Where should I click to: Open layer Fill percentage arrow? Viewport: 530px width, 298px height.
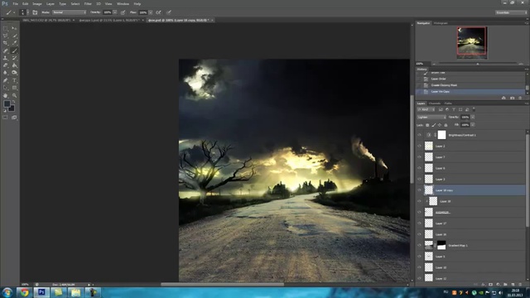[x=473, y=125]
